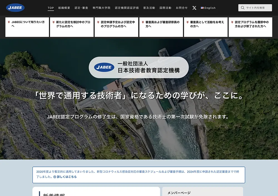Click the magnifying glass search icon

tap(243, 8)
